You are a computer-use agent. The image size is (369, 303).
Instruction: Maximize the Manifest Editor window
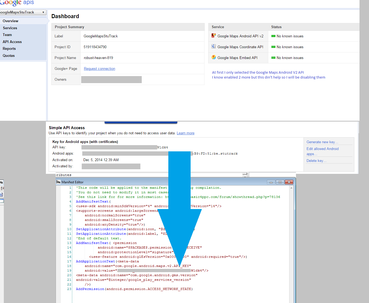pos(280,182)
